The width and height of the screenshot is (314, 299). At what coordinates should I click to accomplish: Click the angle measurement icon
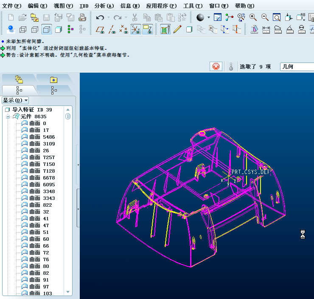[290, 30]
